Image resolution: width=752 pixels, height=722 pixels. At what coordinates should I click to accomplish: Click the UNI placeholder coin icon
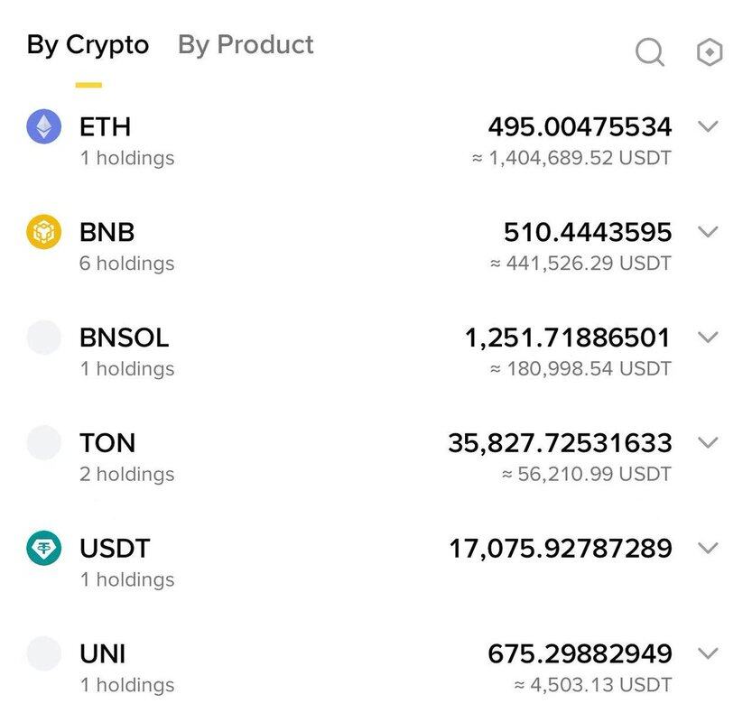tap(44, 653)
